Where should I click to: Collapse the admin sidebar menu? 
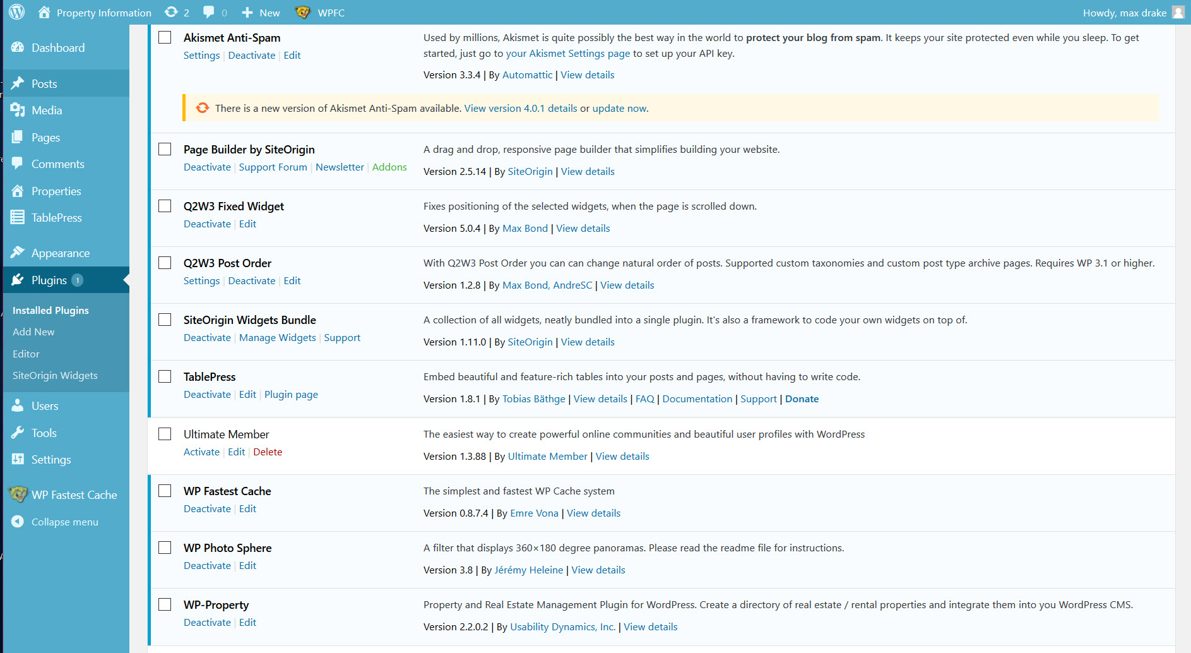(64, 522)
